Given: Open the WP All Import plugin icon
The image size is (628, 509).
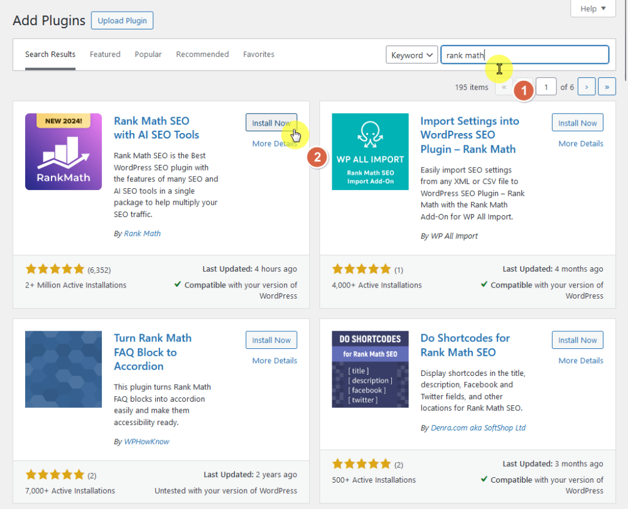Looking at the screenshot, I should tap(370, 151).
